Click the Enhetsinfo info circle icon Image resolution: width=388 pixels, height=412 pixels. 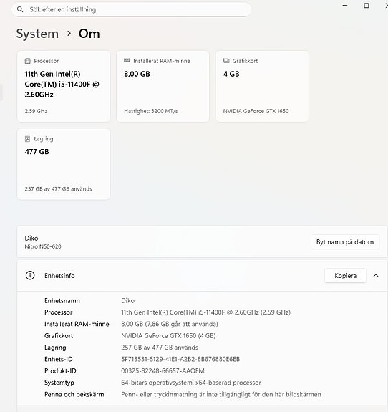click(x=30, y=275)
